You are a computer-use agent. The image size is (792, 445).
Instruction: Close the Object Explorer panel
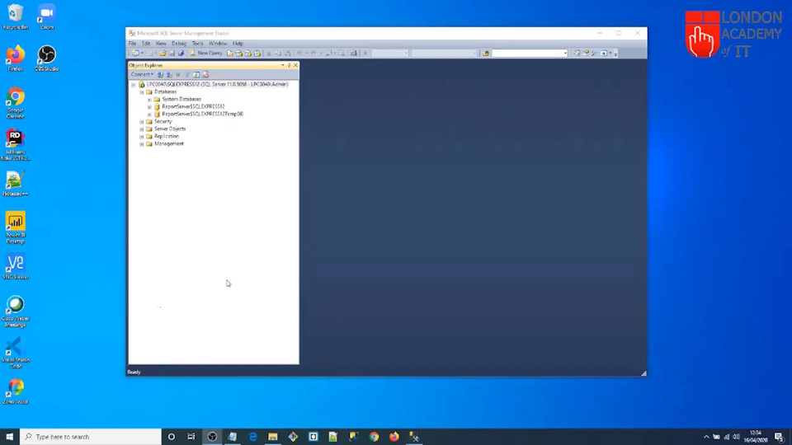tap(295, 65)
